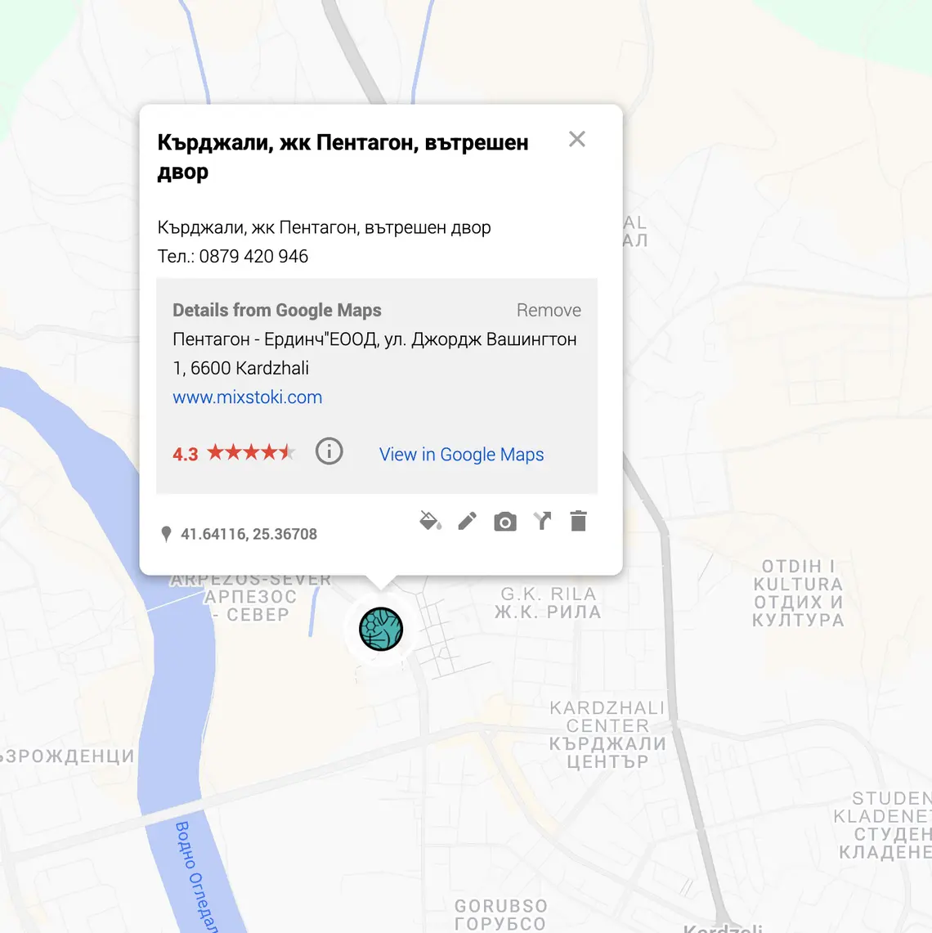The width and height of the screenshot is (932, 933).
Task: Click the Details from Google Maps heading
Action: (x=277, y=310)
